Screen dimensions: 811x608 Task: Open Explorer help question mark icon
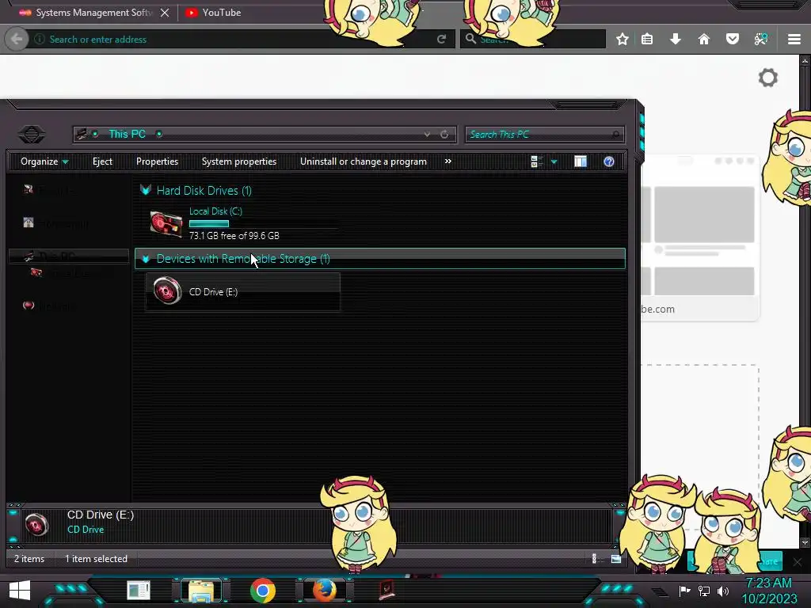[x=609, y=161]
